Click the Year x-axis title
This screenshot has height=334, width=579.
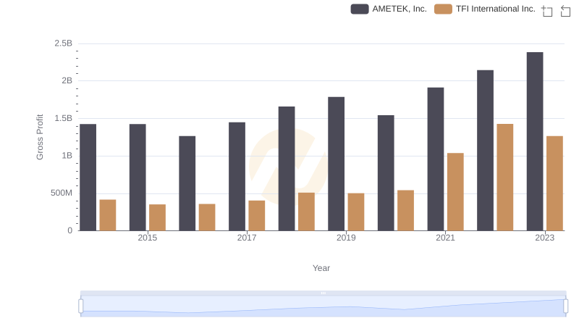click(321, 268)
